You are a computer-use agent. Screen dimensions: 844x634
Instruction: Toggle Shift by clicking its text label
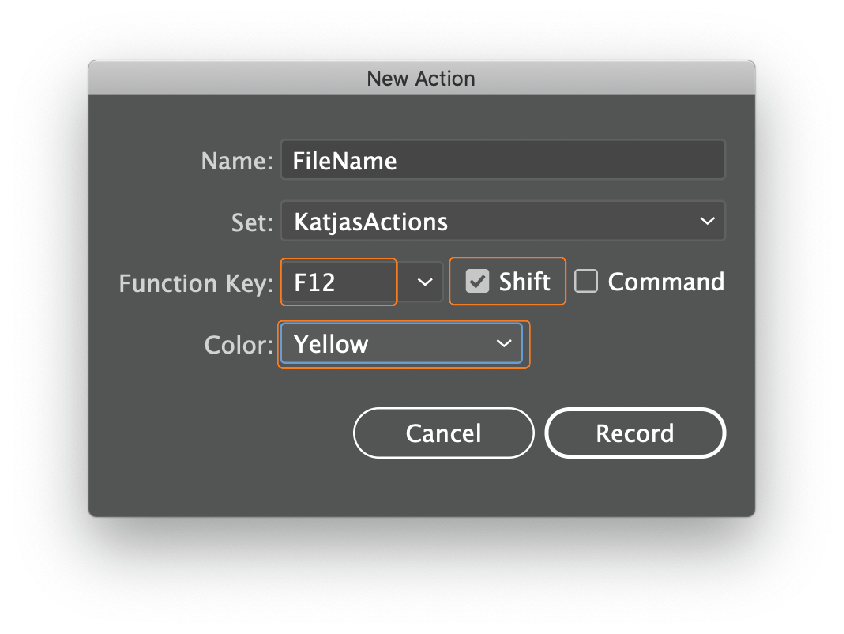click(524, 282)
